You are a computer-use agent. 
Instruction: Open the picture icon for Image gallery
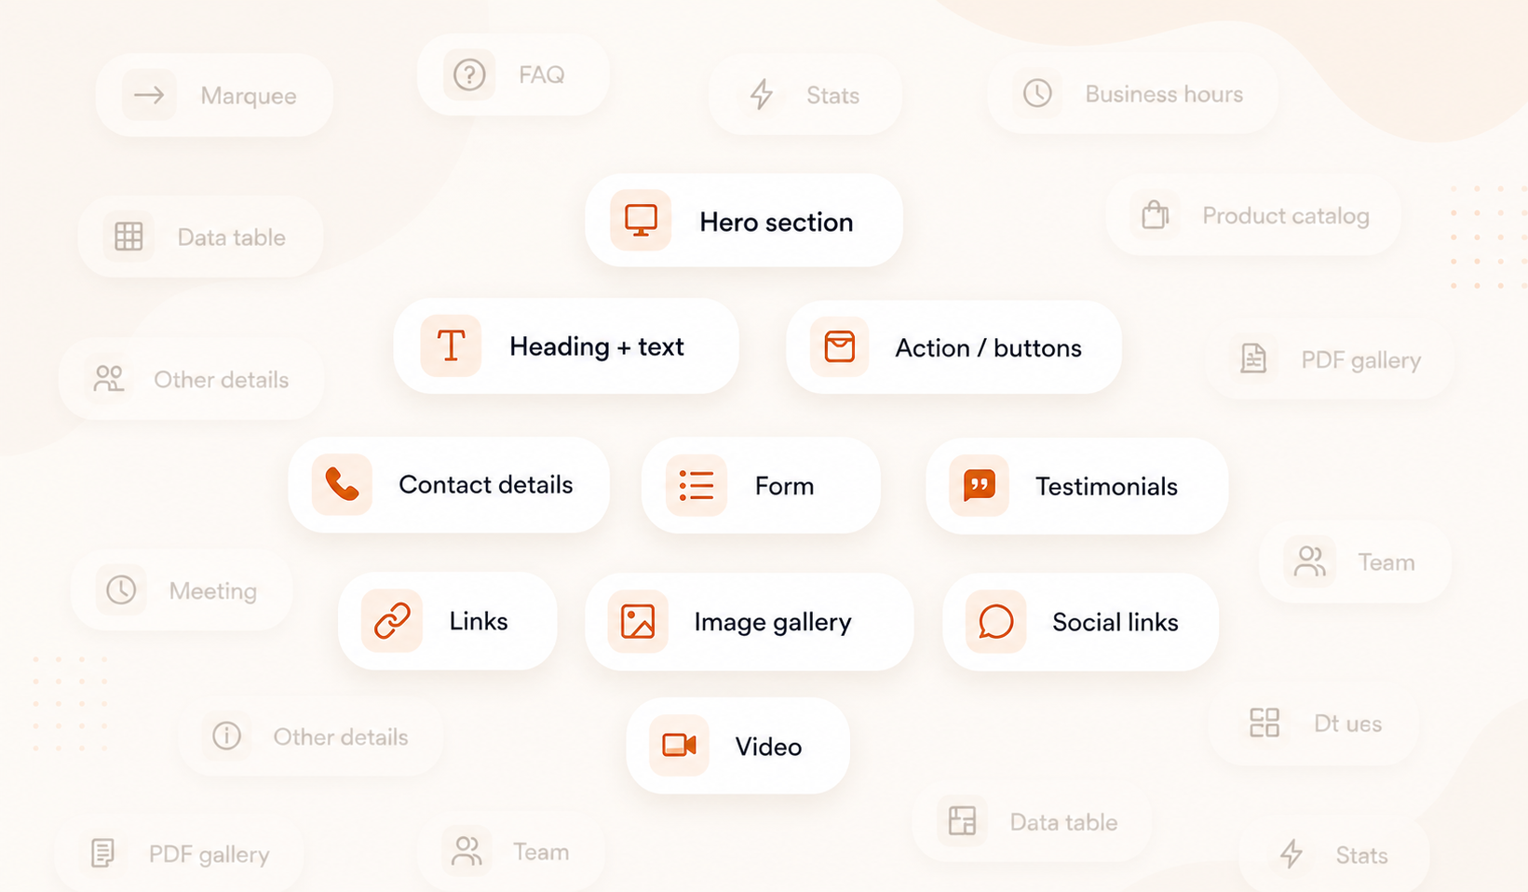(x=638, y=621)
